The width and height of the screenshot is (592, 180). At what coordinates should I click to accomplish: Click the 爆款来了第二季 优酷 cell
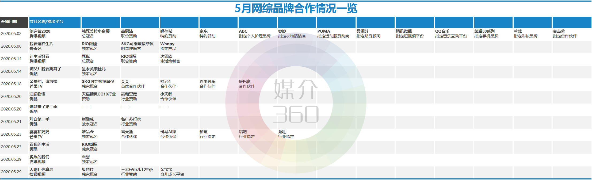pos(55,109)
